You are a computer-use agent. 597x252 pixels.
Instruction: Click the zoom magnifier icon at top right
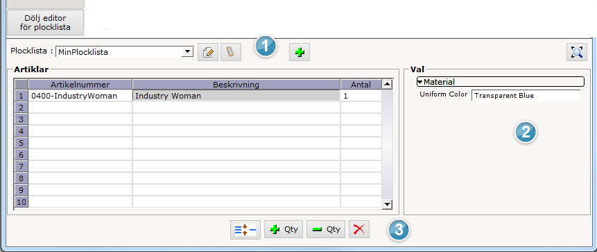point(577,52)
